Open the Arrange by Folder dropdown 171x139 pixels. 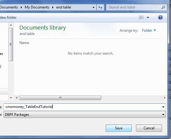pos(149,30)
